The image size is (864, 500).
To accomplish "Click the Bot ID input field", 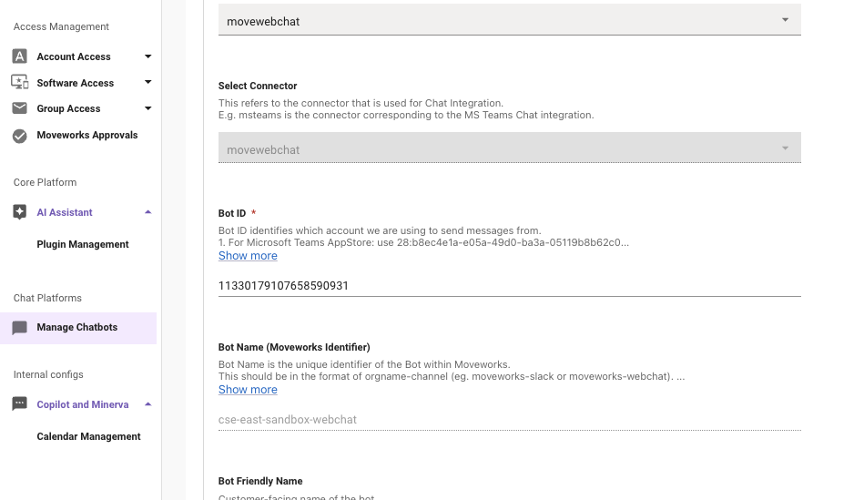I will (x=509, y=286).
